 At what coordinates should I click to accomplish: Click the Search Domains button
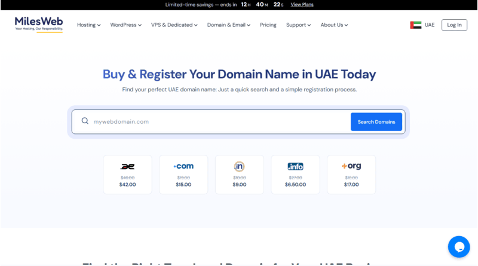coord(376,122)
